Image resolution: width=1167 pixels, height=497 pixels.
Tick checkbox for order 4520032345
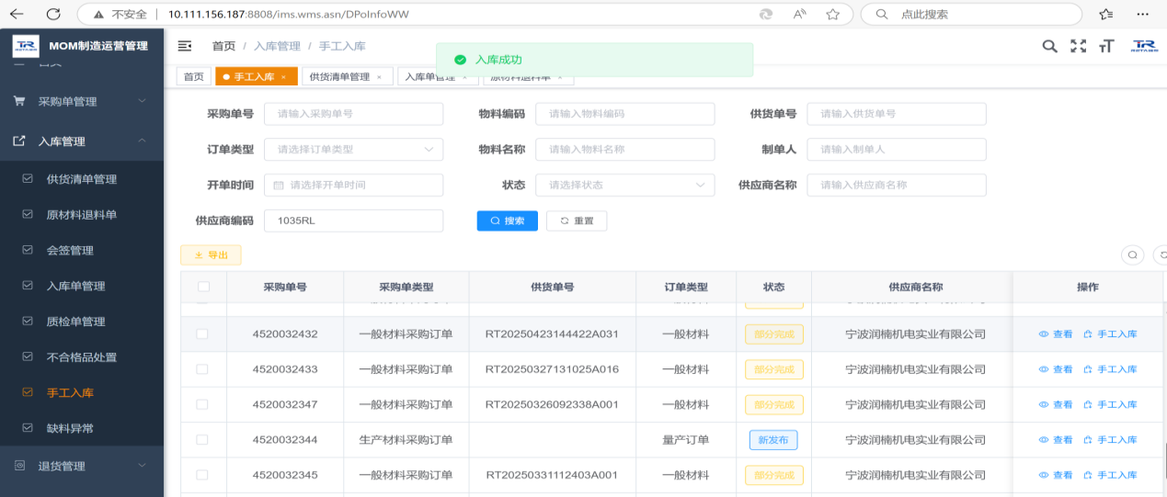point(202,475)
